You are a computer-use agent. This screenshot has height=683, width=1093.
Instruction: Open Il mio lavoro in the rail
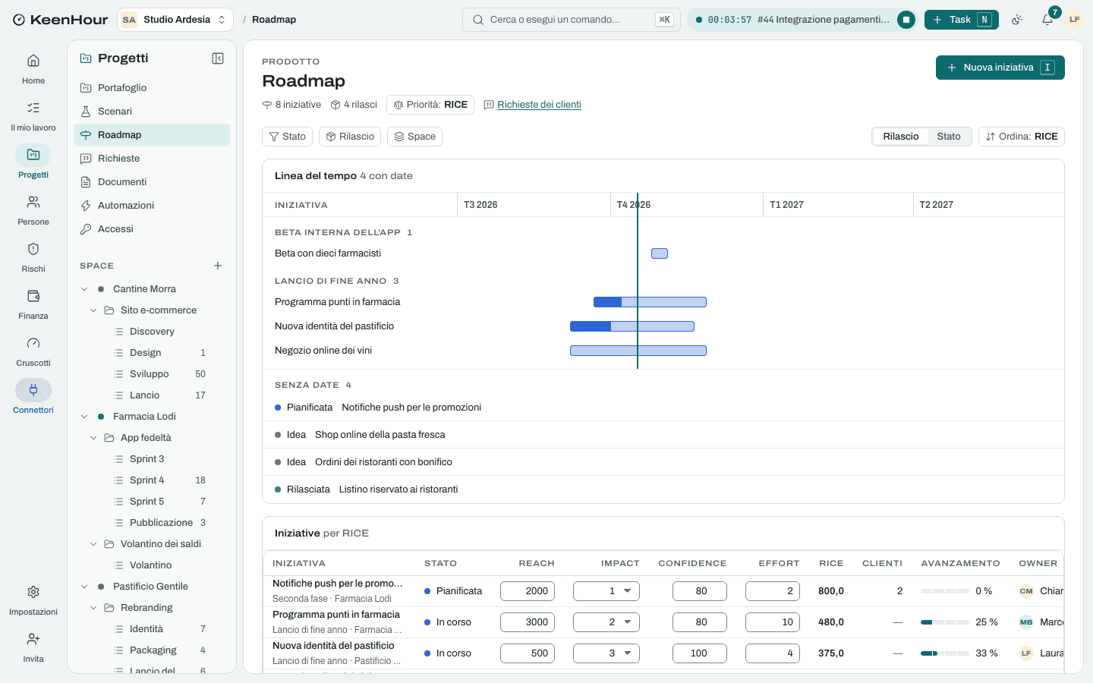click(x=33, y=115)
